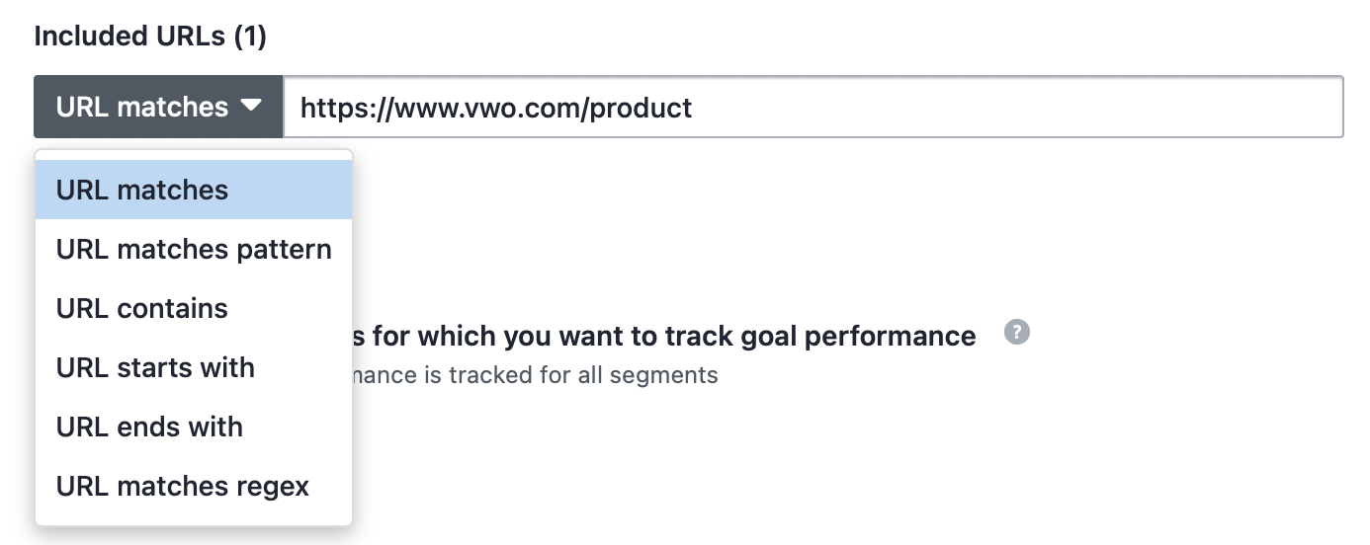Click the white triangle arrow on selector

[251, 106]
